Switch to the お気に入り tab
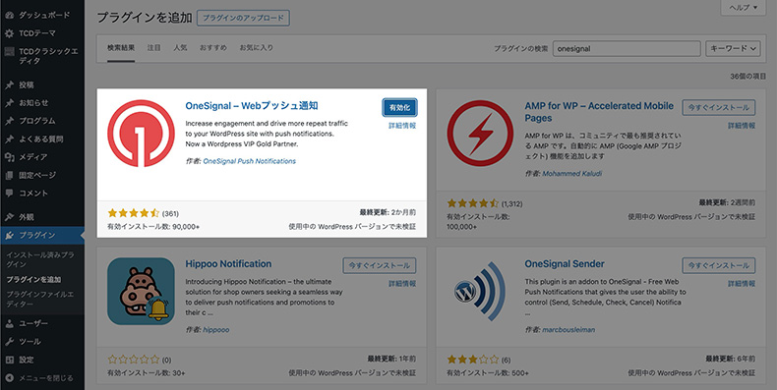The image size is (777, 390). (256, 48)
